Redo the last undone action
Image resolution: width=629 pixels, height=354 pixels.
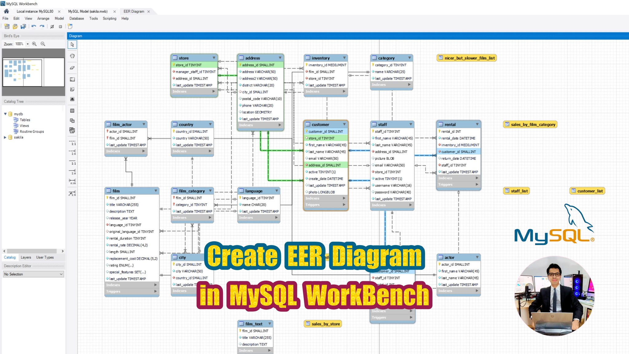pos(42,26)
